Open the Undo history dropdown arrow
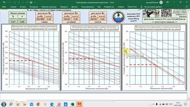Screen dimensions: 190x107 [x=6, y=2]
